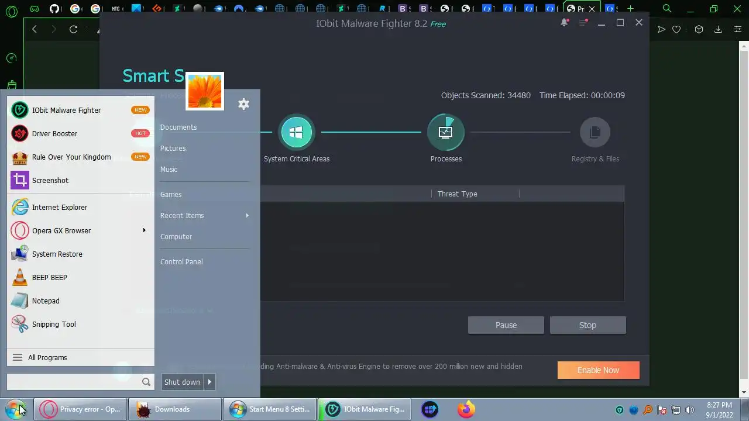
Task: Click the Shut down button
Action: coord(183,382)
